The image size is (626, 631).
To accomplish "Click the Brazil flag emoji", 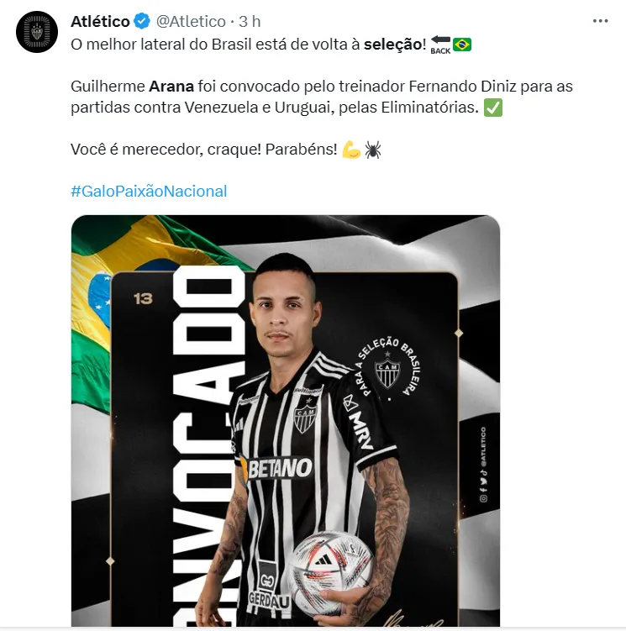I will pos(462,45).
